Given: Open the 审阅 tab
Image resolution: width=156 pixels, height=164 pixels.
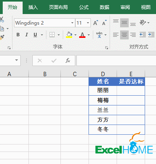Looking at the screenshot, I should [125, 7].
